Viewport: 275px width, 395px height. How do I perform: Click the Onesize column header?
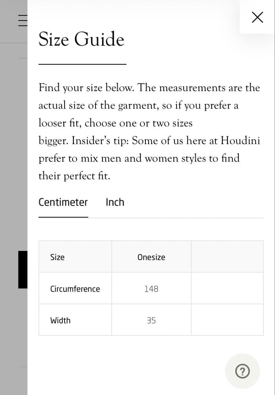click(151, 257)
